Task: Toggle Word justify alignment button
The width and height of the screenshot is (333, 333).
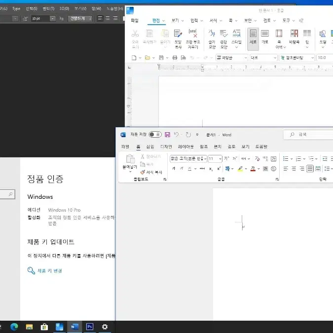Action: point(310,169)
